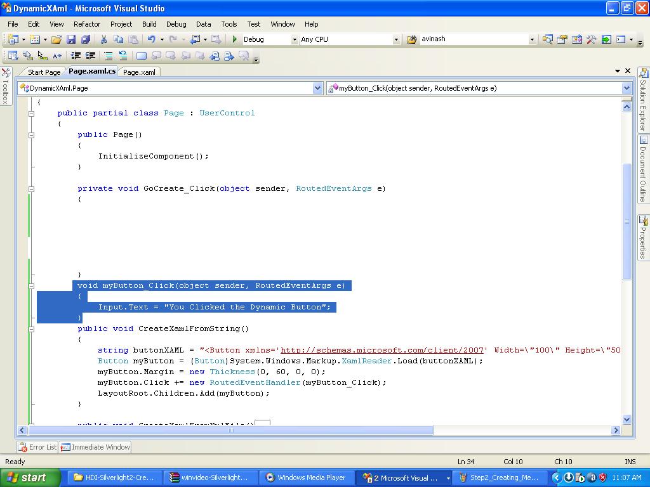This screenshot has width=650, height=487.
Task: Click the Display Quick Info icon
Action: click(x=43, y=56)
